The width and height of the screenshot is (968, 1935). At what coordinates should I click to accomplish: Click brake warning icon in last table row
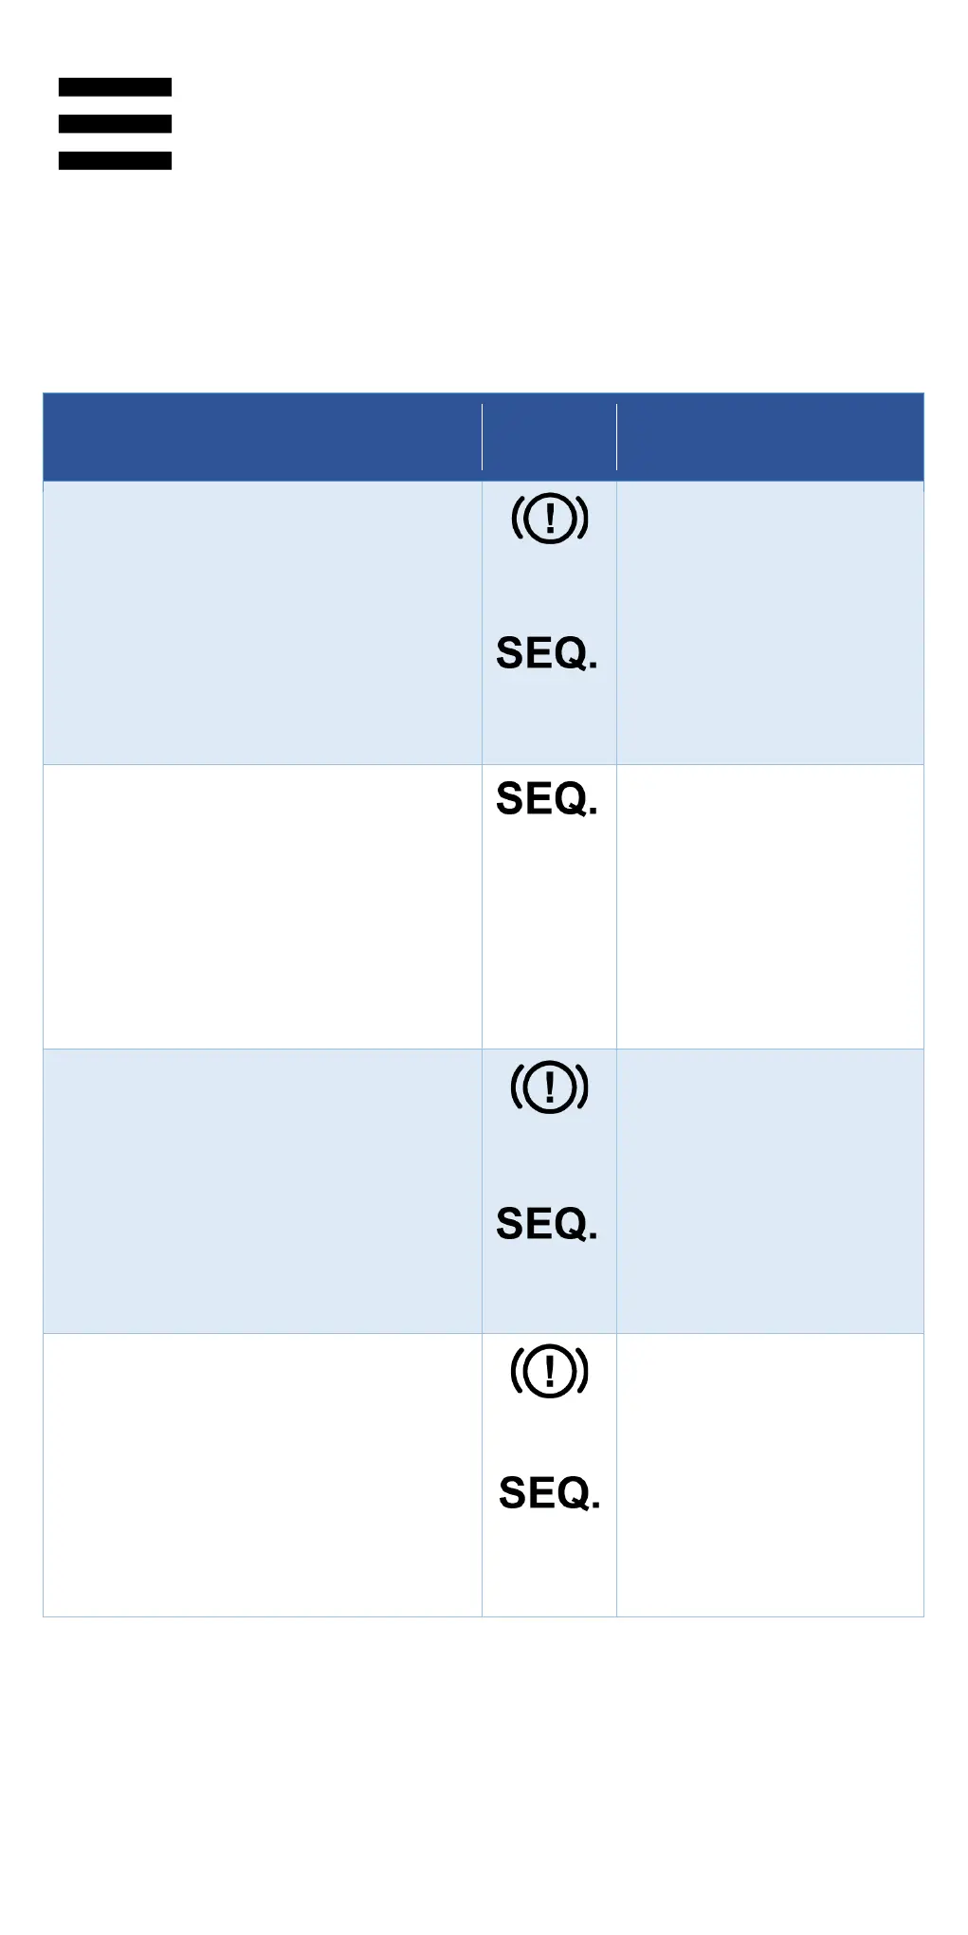click(550, 1371)
